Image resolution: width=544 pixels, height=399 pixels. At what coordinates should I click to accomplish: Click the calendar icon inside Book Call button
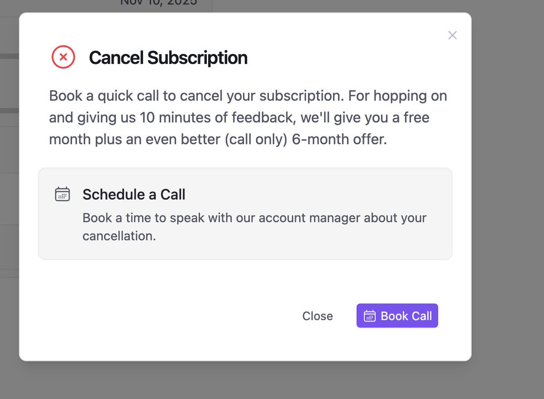click(x=369, y=316)
